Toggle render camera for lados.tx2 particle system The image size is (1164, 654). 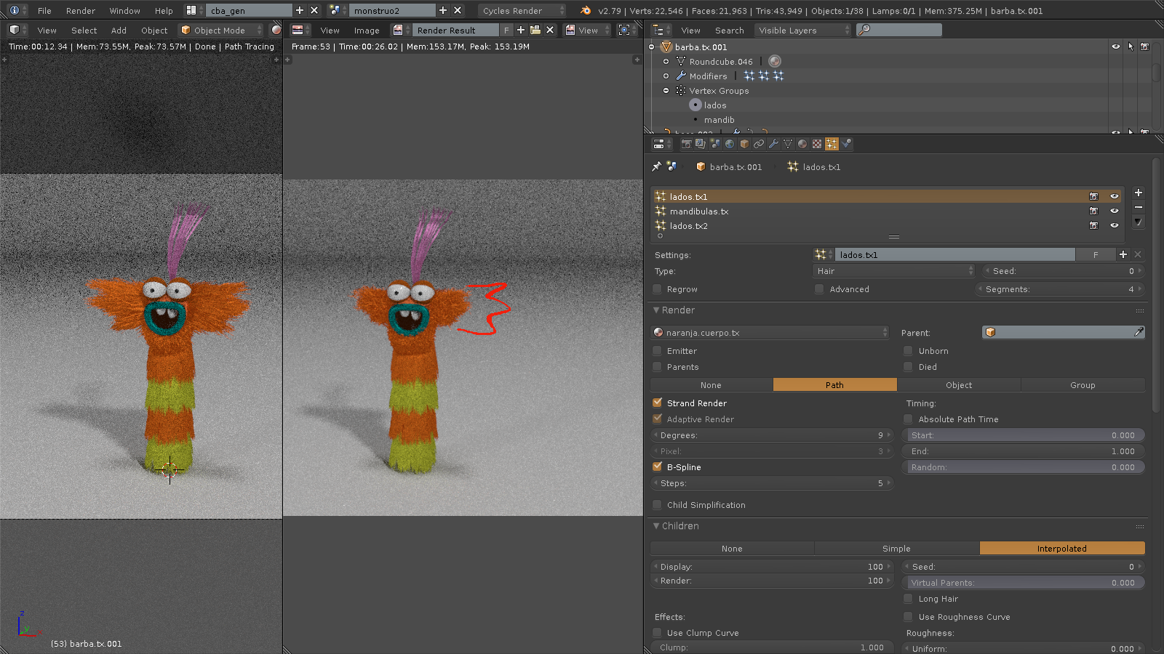(x=1093, y=225)
